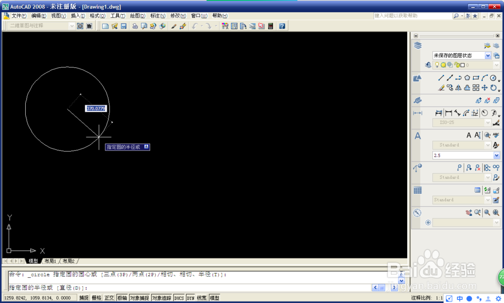504x303 pixels.
Task: Select the Rectangle draw tool
Action: point(476,78)
